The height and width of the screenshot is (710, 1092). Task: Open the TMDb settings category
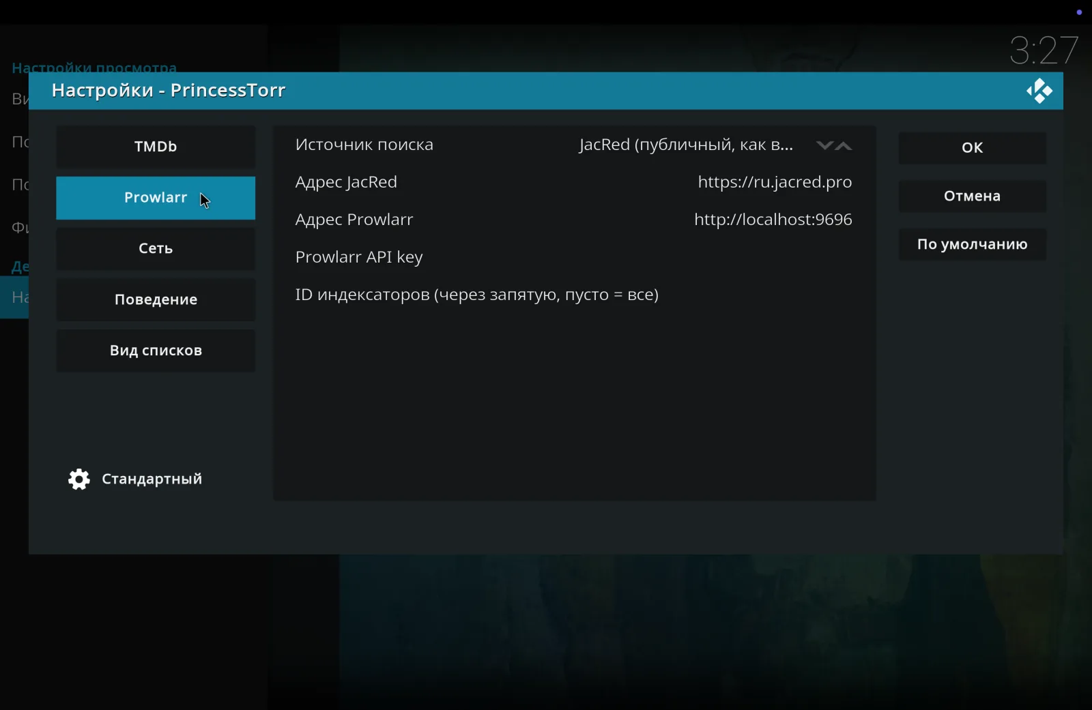tap(156, 147)
